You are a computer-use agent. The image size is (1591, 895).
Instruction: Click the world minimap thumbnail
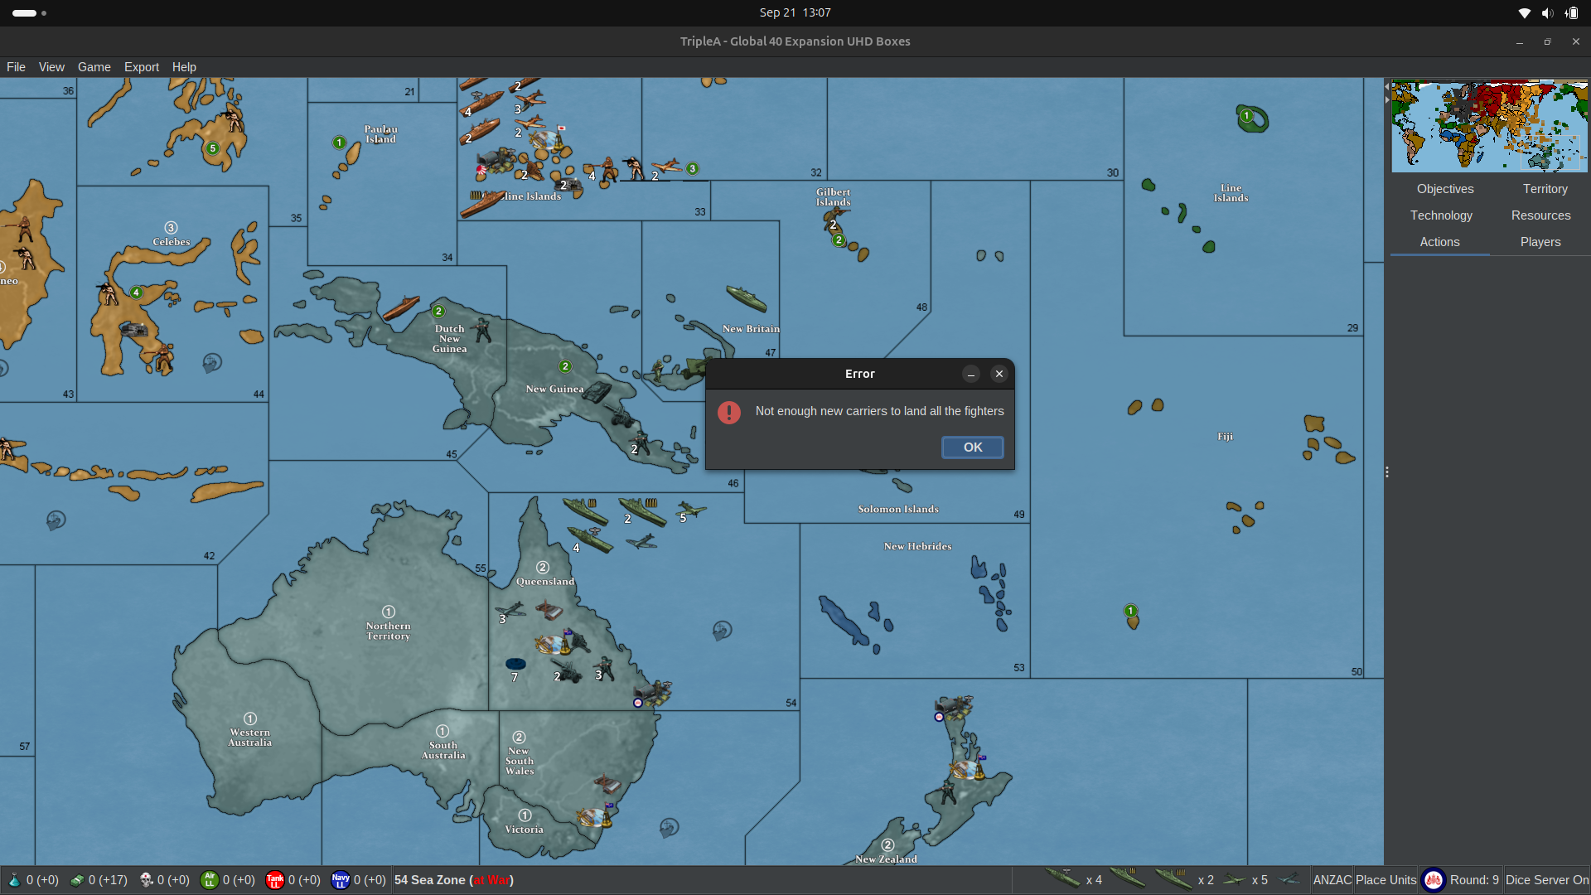(1490, 126)
